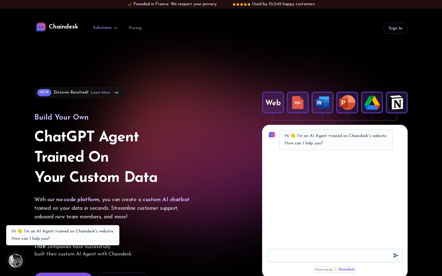Open the Pricing page
This screenshot has height=276, width=442.
pos(135,28)
